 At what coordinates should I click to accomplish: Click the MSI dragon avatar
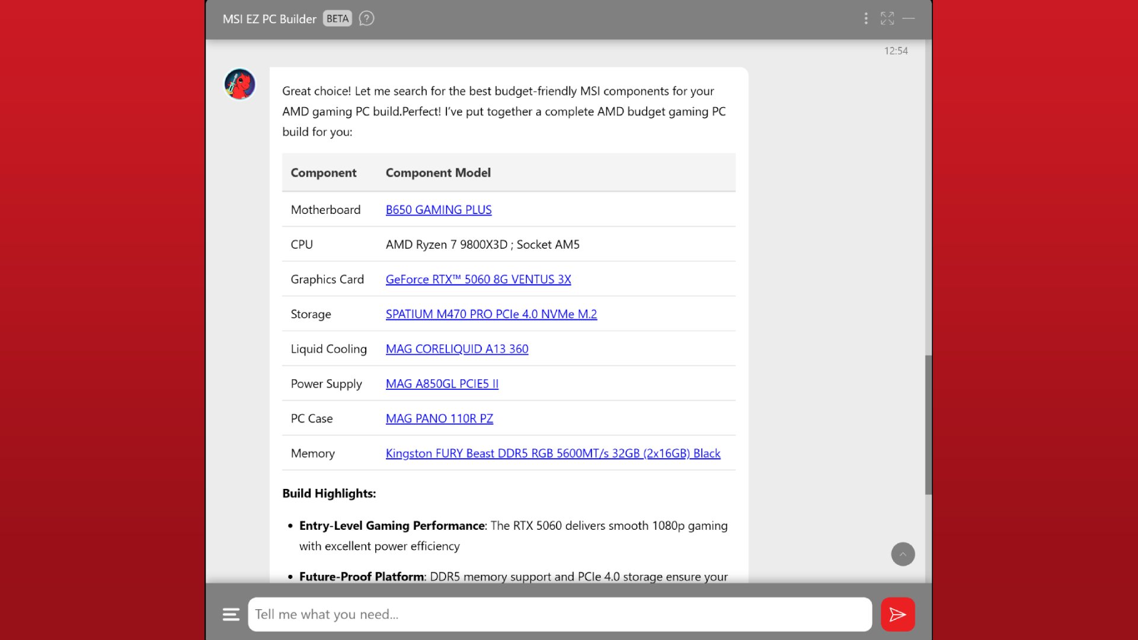pos(239,84)
